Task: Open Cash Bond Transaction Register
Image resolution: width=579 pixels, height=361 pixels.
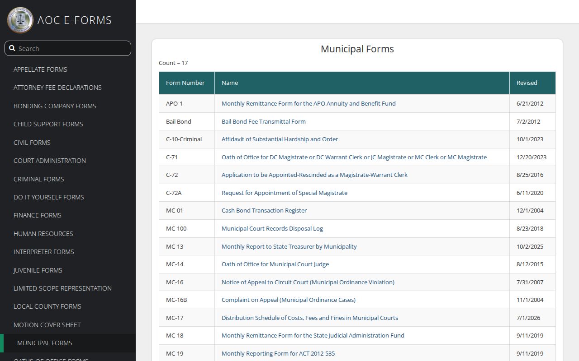Action: 264,210
